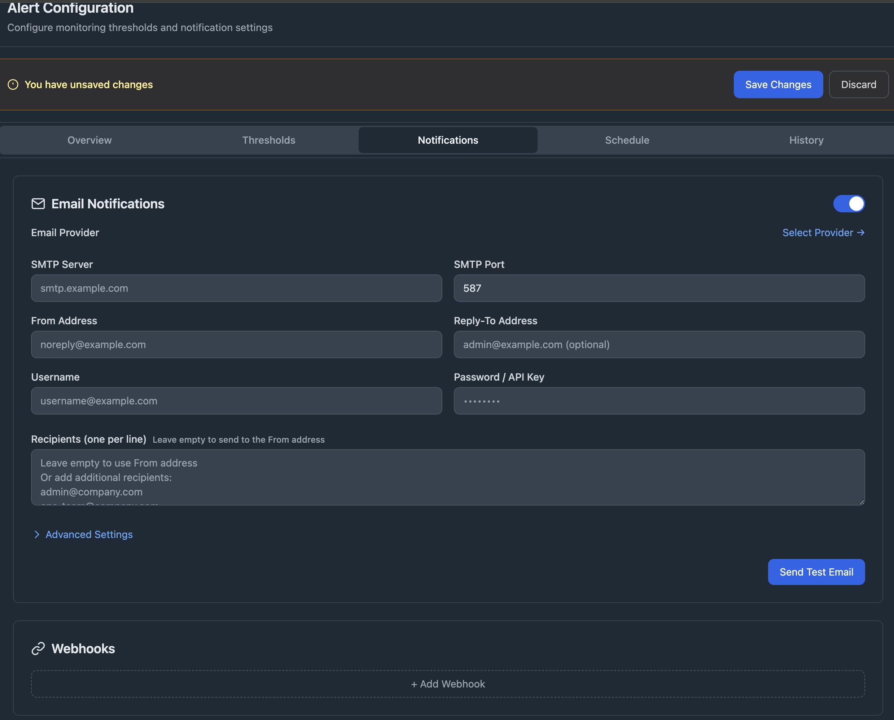
Task: Click the envelope icon beside Email Notifications
Action: click(38, 204)
